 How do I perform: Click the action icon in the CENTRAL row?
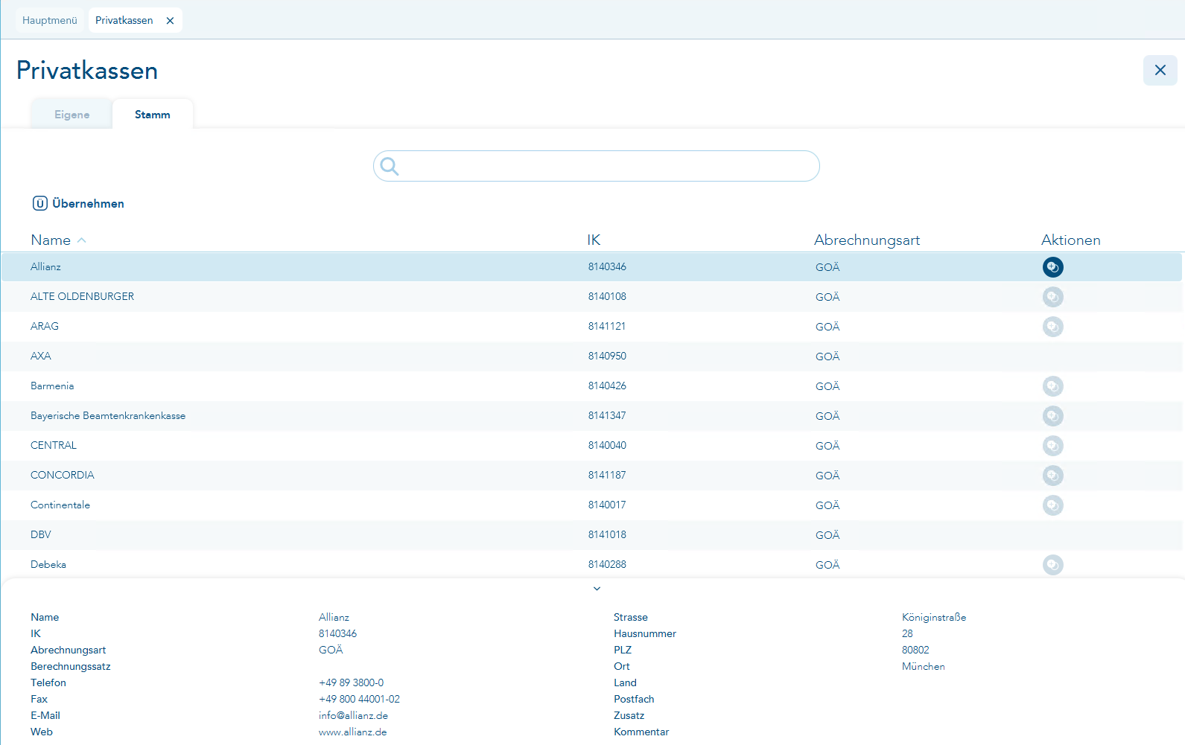point(1052,446)
